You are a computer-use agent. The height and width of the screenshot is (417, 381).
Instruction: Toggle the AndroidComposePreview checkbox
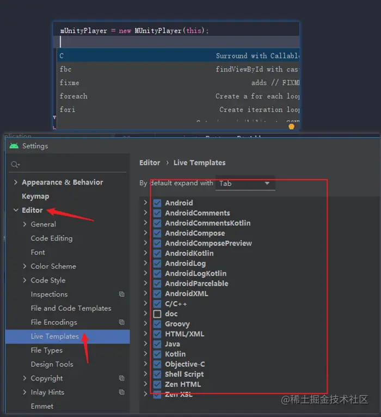click(x=157, y=243)
